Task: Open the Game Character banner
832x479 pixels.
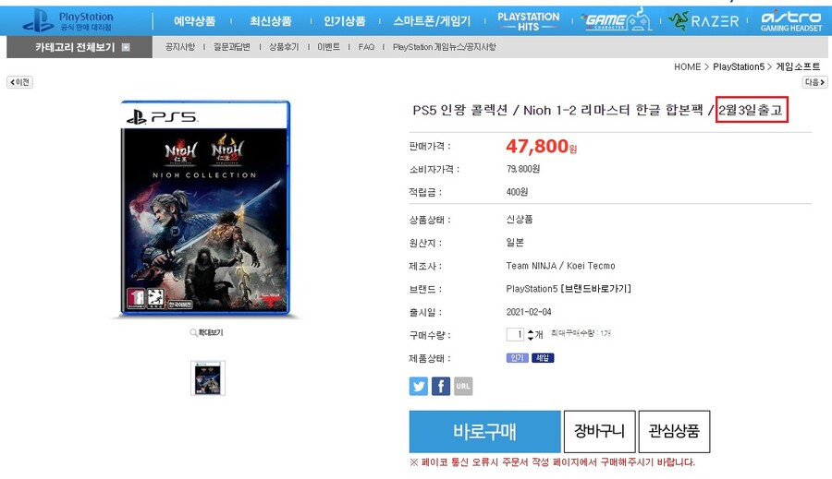Action: click(617, 21)
